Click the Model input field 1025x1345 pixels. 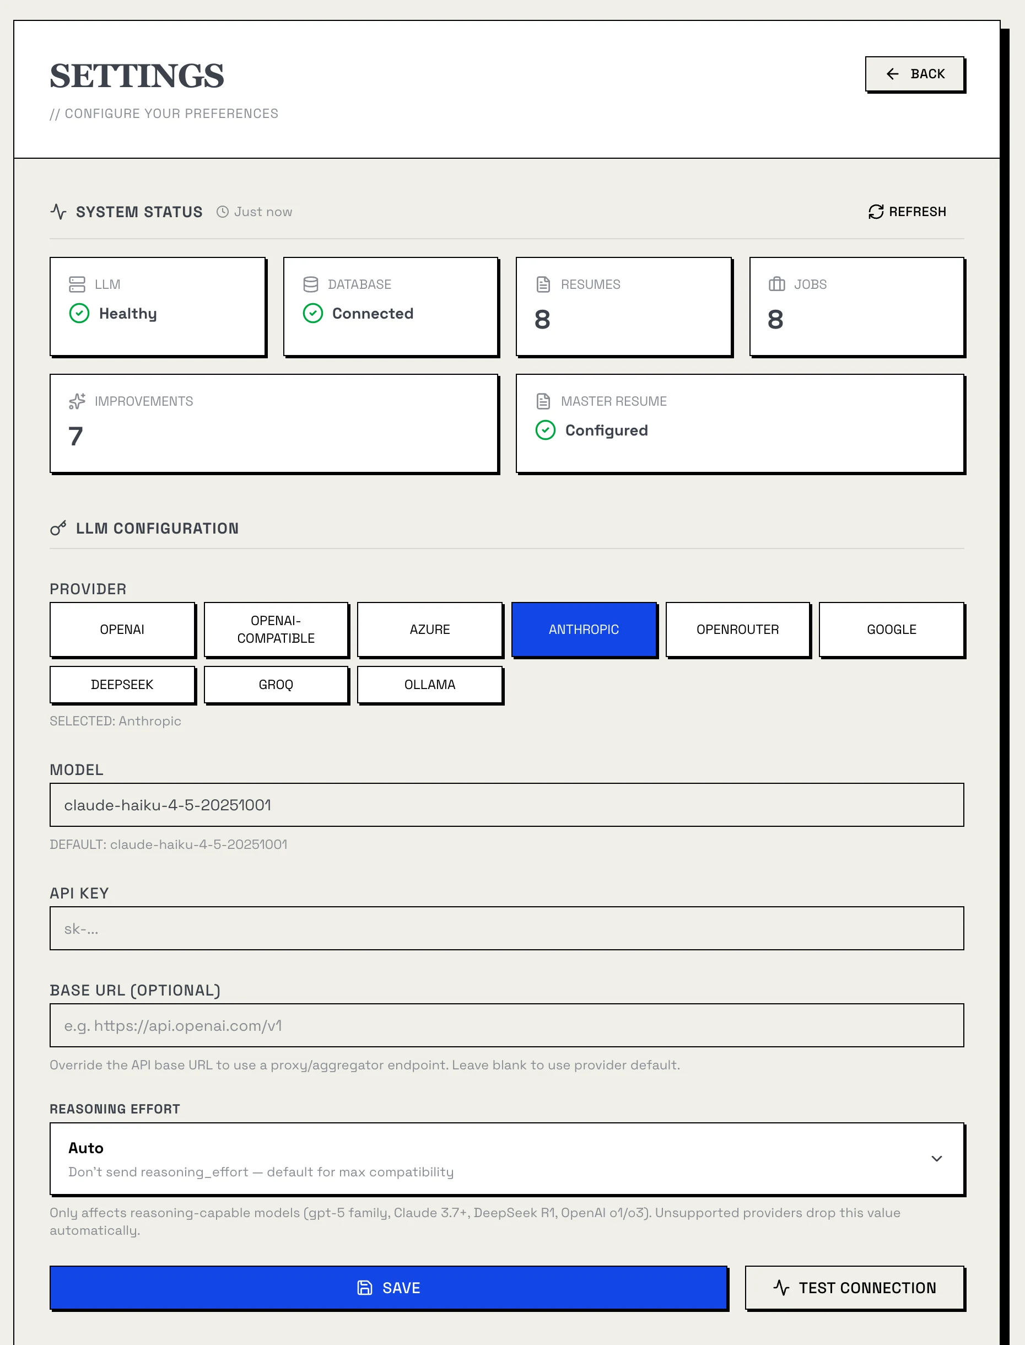pos(506,805)
